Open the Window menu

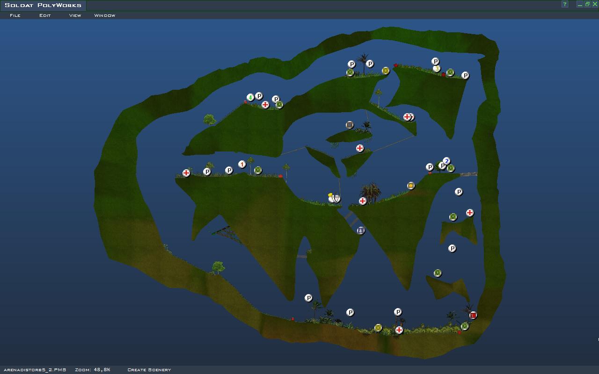(104, 15)
